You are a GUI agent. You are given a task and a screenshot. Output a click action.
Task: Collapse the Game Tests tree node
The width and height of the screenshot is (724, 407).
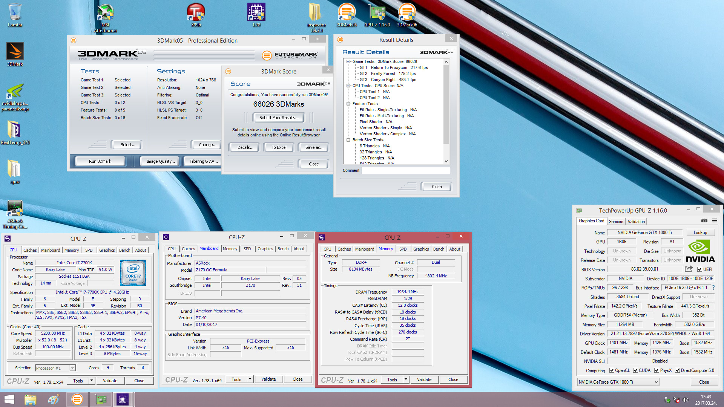pyautogui.click(x=349, y=61)
